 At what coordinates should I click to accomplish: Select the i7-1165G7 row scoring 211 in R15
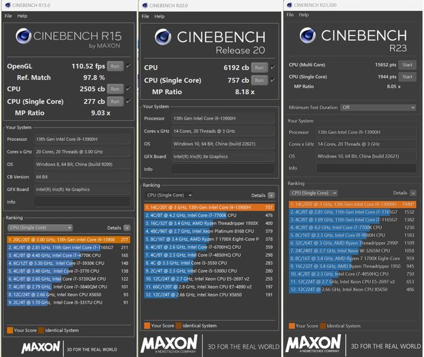click(x=69, y=248)
